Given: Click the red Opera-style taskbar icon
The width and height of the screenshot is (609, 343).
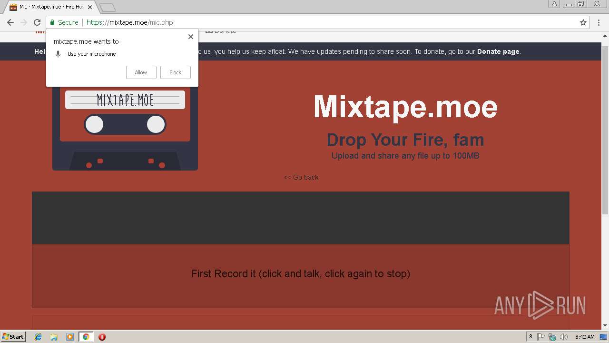Looking at the screenshot, I should [102, 337].
